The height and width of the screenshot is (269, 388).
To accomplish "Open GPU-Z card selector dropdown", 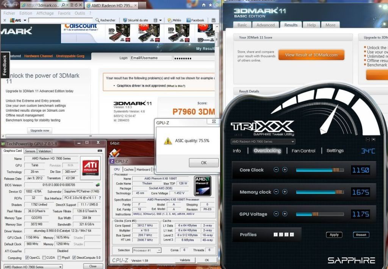I will tap(60, 266).
